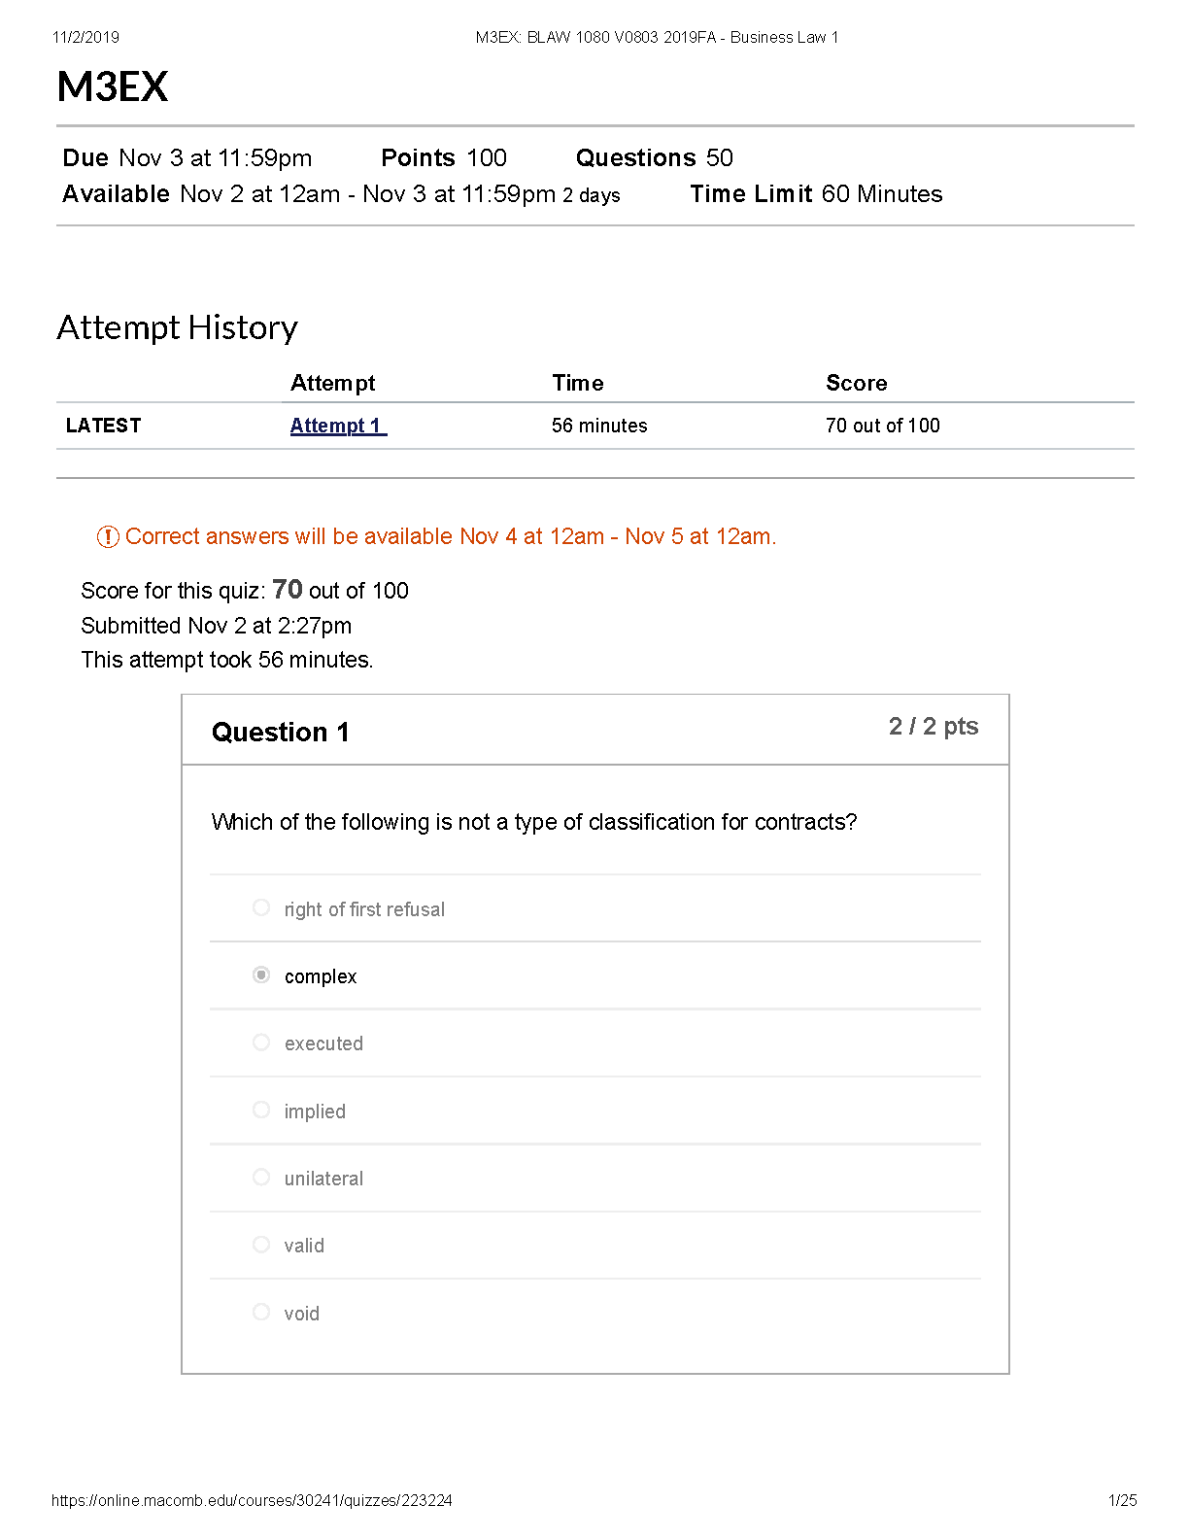
Task: Open the Attempt 1 link
Action: click(x=337, y=426)
